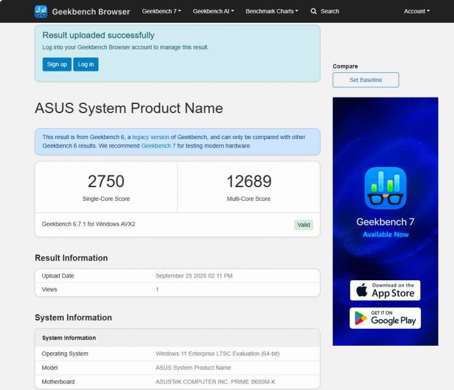Click the Geekbench logo icon in navbar
454x390 pixels.
(x=41, y=12)
